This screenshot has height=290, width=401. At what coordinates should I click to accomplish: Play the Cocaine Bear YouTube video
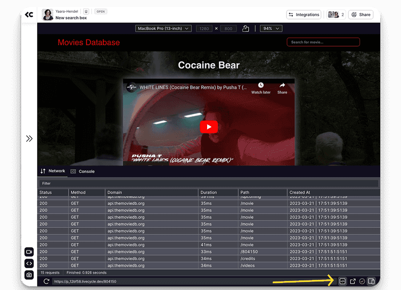(x=209, y=127)
